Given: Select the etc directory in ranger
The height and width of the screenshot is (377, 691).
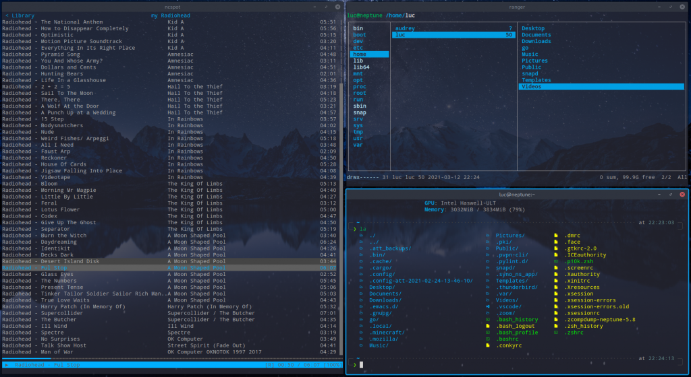Looking at the screenshot, I should click(x=358, y=48).
